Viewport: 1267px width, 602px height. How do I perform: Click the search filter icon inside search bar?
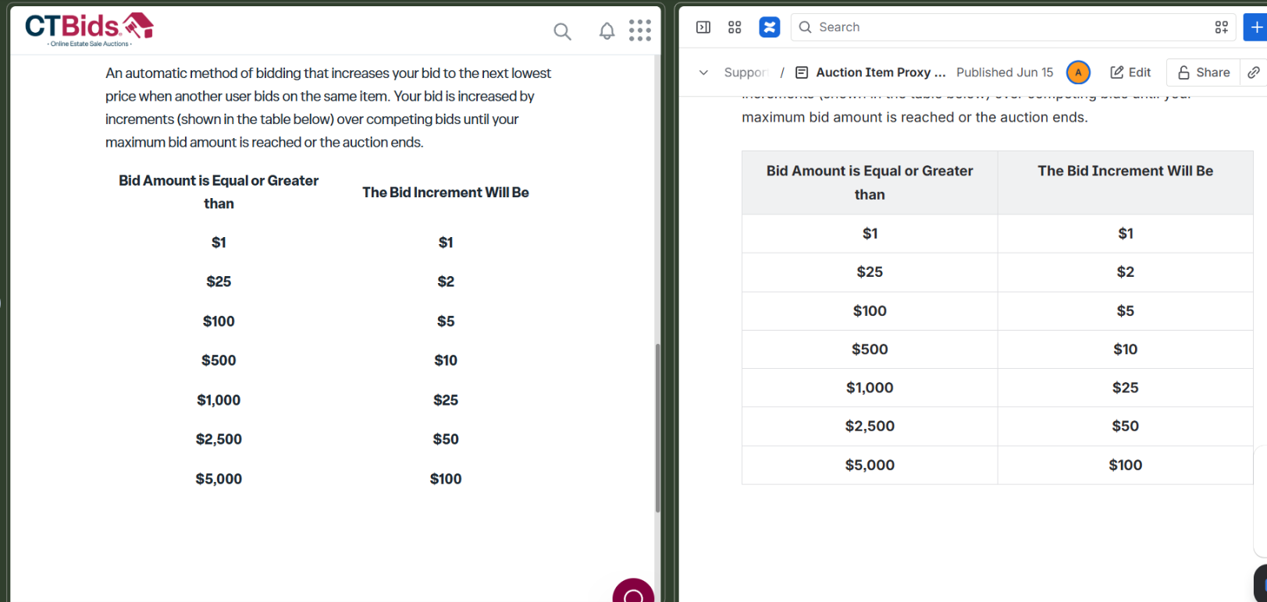pyautogui.click(x=1222, y=27)
